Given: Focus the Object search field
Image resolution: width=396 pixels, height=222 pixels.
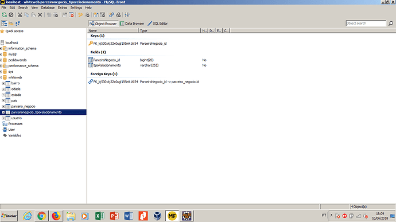Looking at the screenshot, I should [366, 24].
